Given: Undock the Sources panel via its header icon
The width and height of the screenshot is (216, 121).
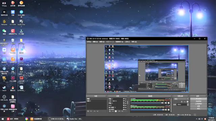Looking at the screenshot, I should pos(128,96).
